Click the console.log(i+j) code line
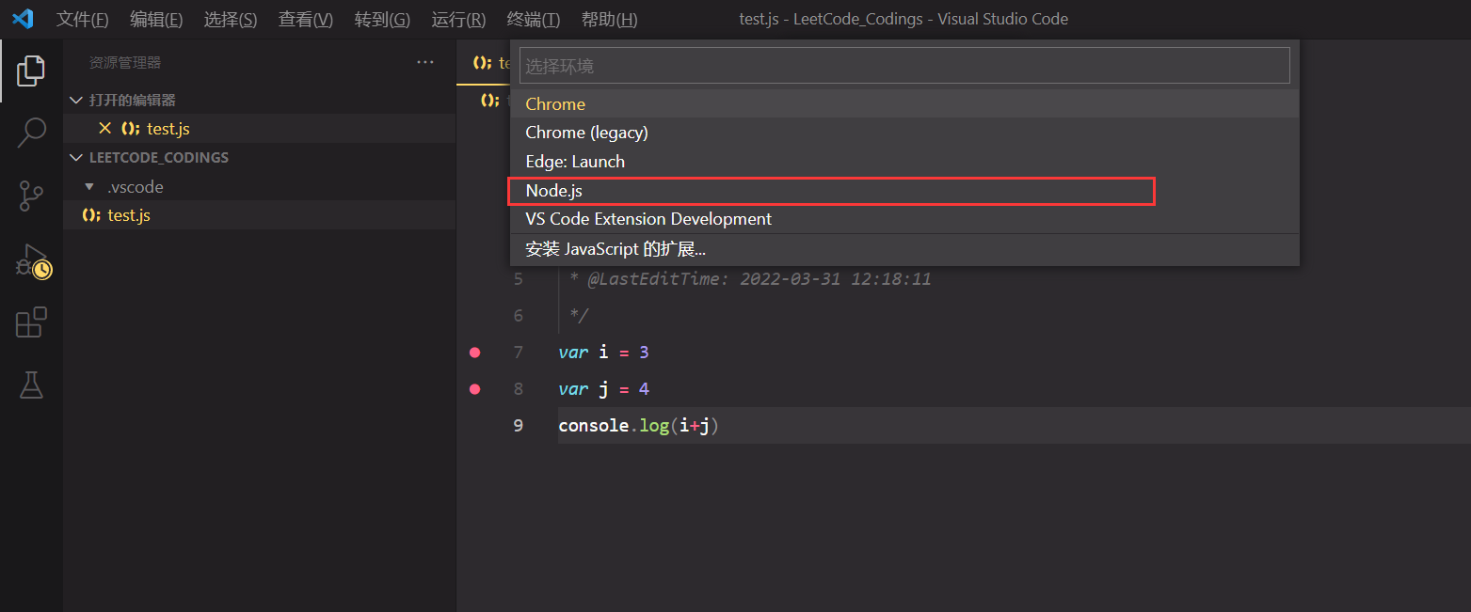The height and width of the screenshot is (612, 1471). (639, 426)
